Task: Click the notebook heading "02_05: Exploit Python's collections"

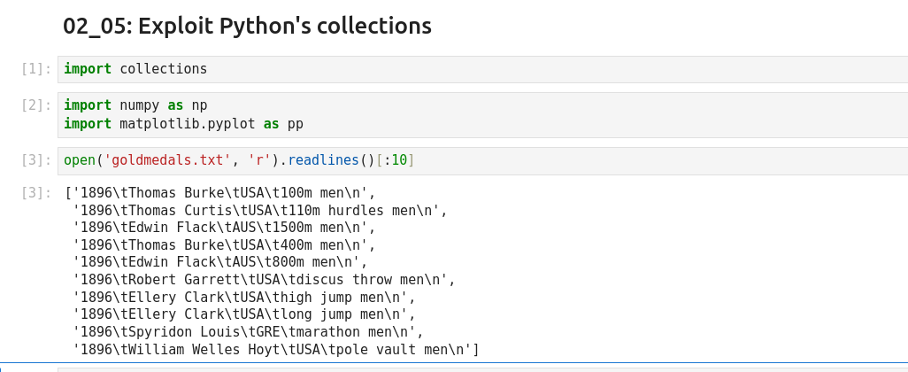Action: 247,27
